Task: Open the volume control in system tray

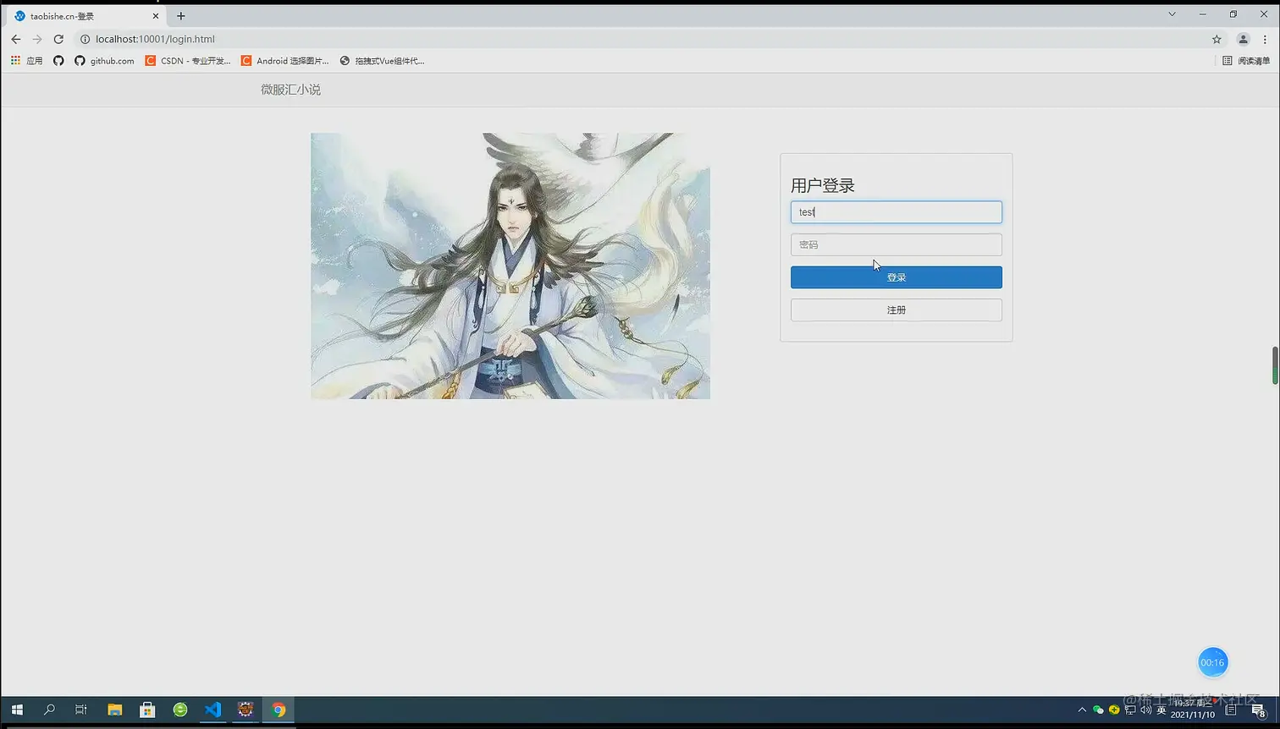Action: [1146, 710]
